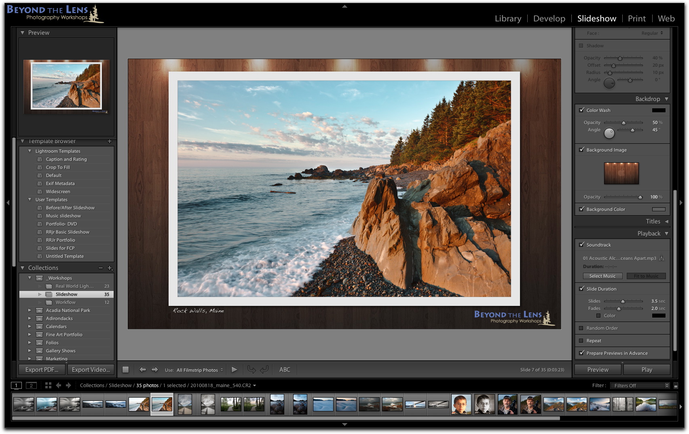Add new template with plus icon

coord(110,141)
